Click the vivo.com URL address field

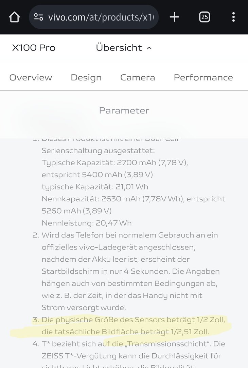coord(101,17)
